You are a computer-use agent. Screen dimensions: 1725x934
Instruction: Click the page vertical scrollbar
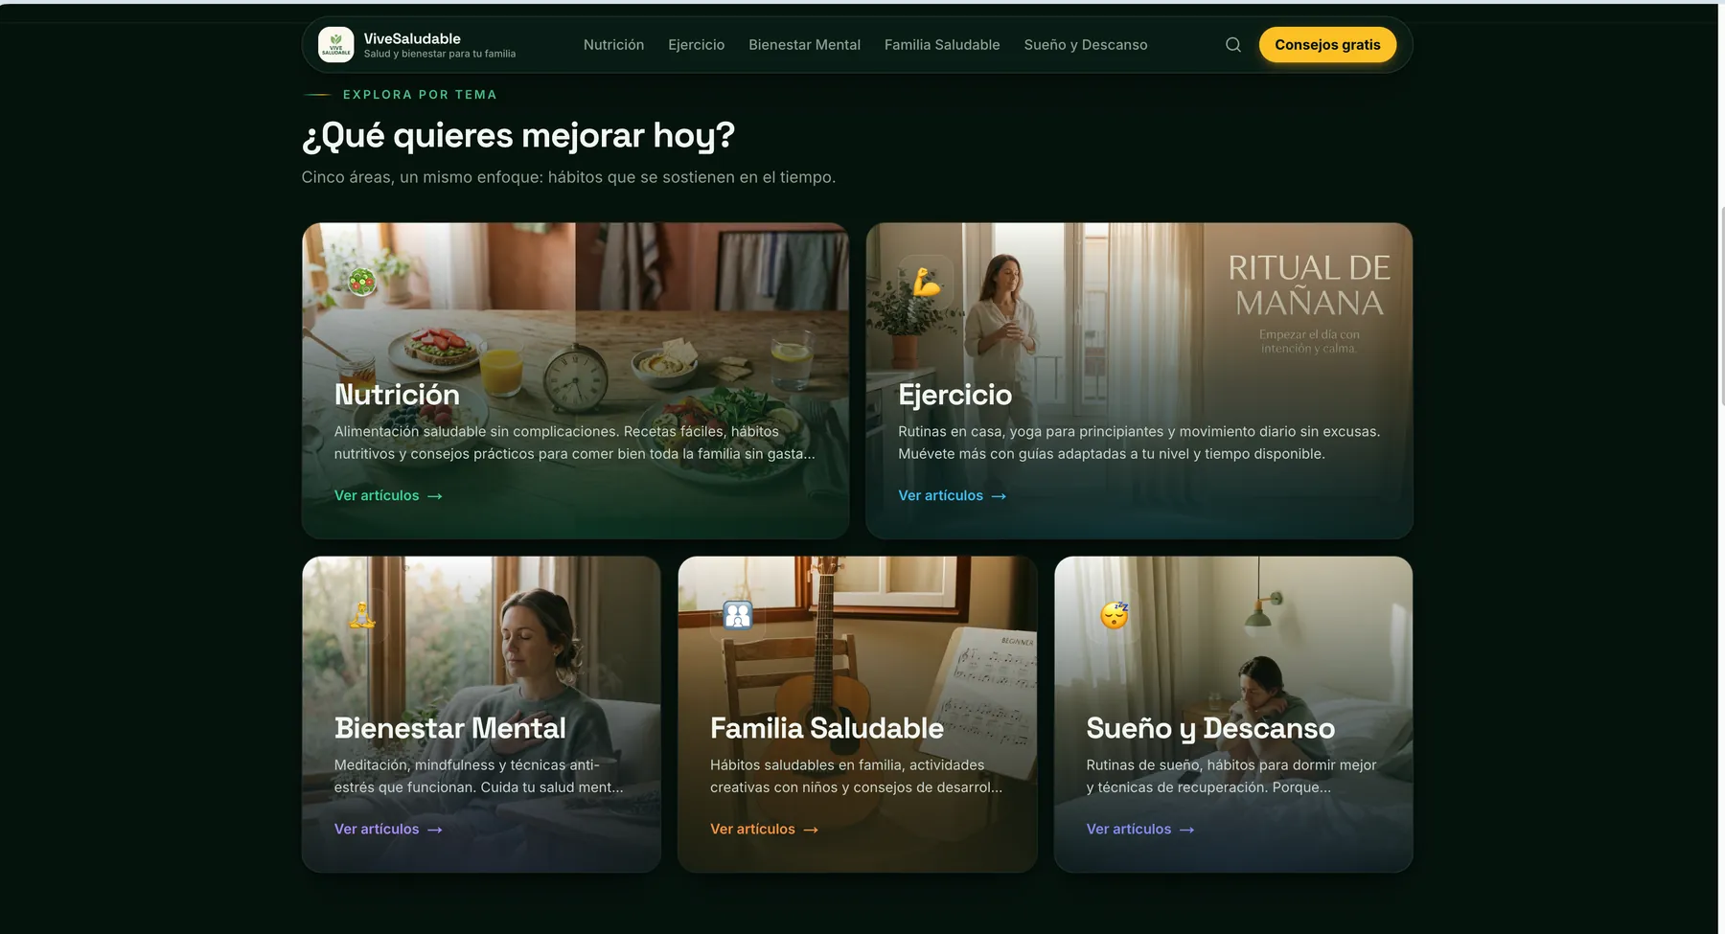[x=1721, y=307]
